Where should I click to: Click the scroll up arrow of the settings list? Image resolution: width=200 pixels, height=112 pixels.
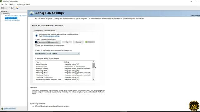(94, 62)
